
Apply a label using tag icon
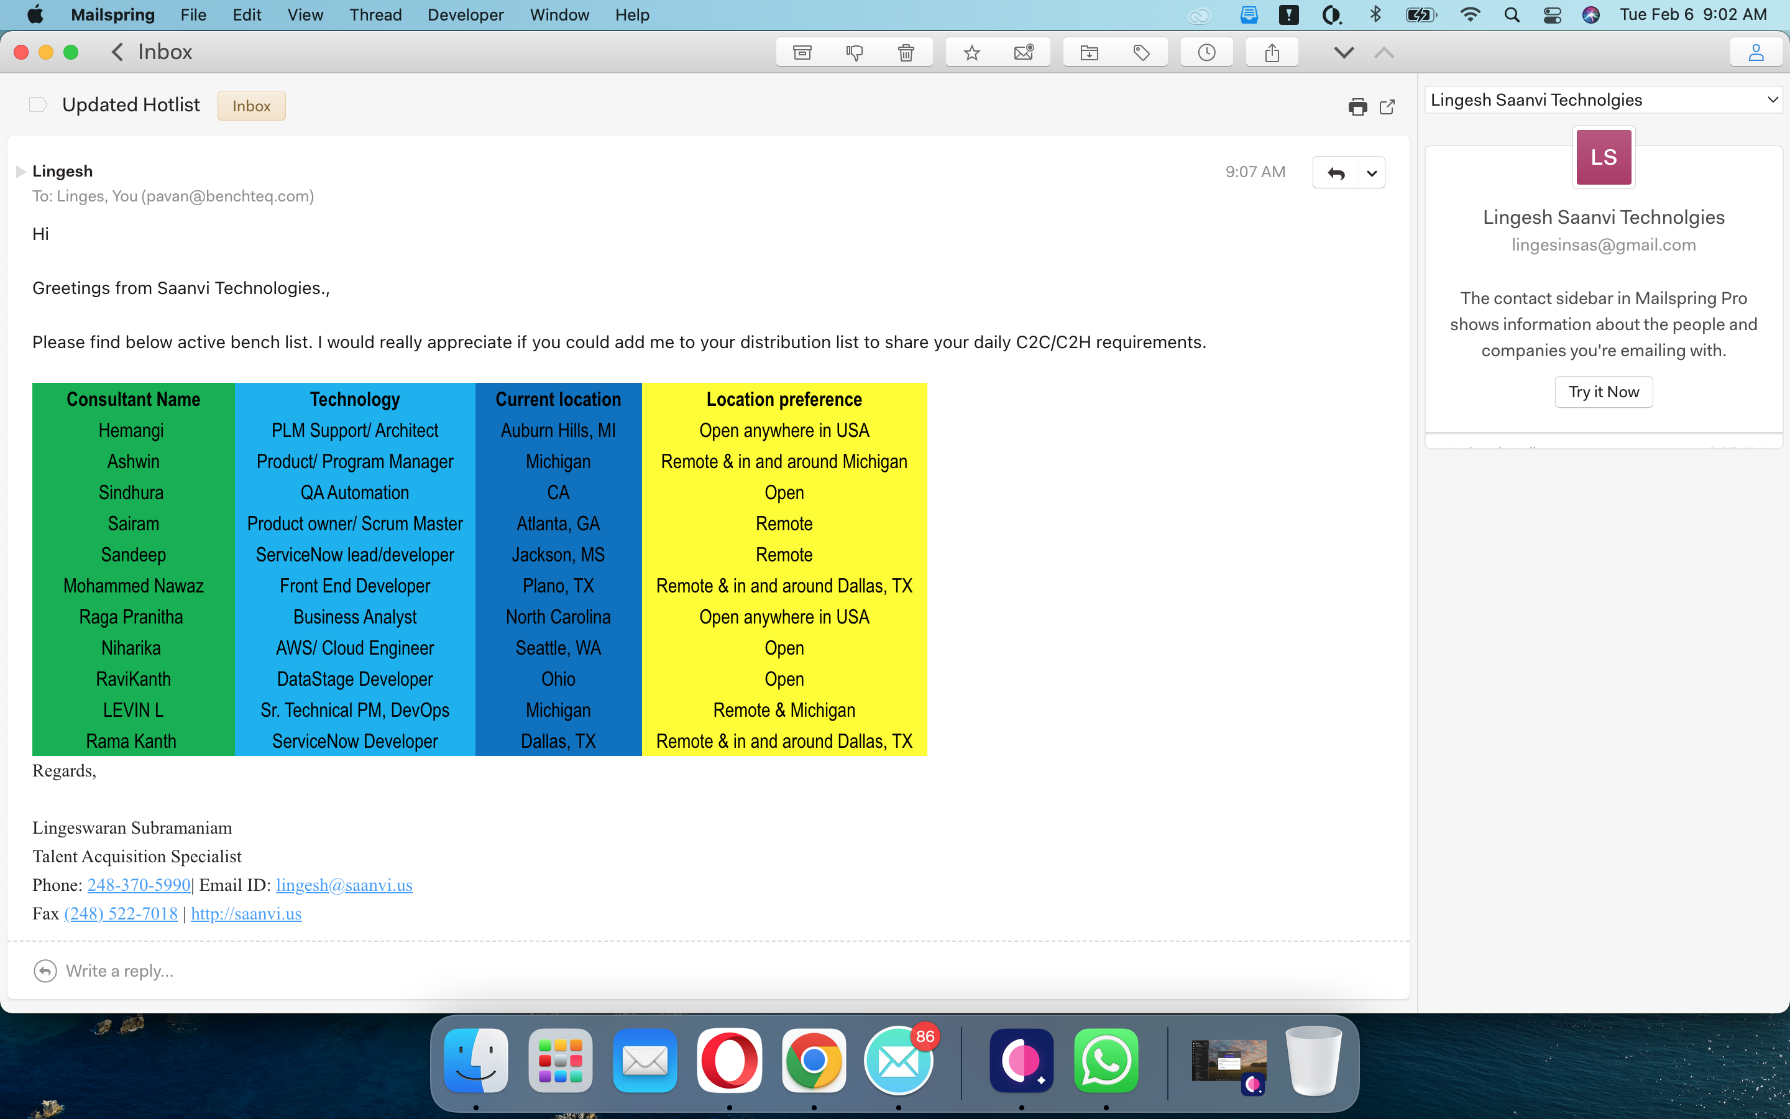coord(1141,53)
